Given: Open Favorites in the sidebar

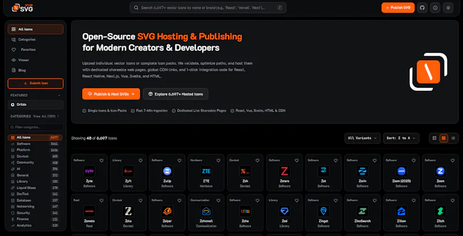Looking at the screenshot, I should 35,50.
